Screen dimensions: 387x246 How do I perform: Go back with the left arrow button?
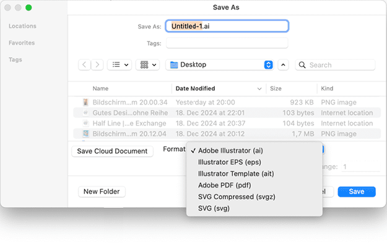pyautogui.click(x=84, y=65)
